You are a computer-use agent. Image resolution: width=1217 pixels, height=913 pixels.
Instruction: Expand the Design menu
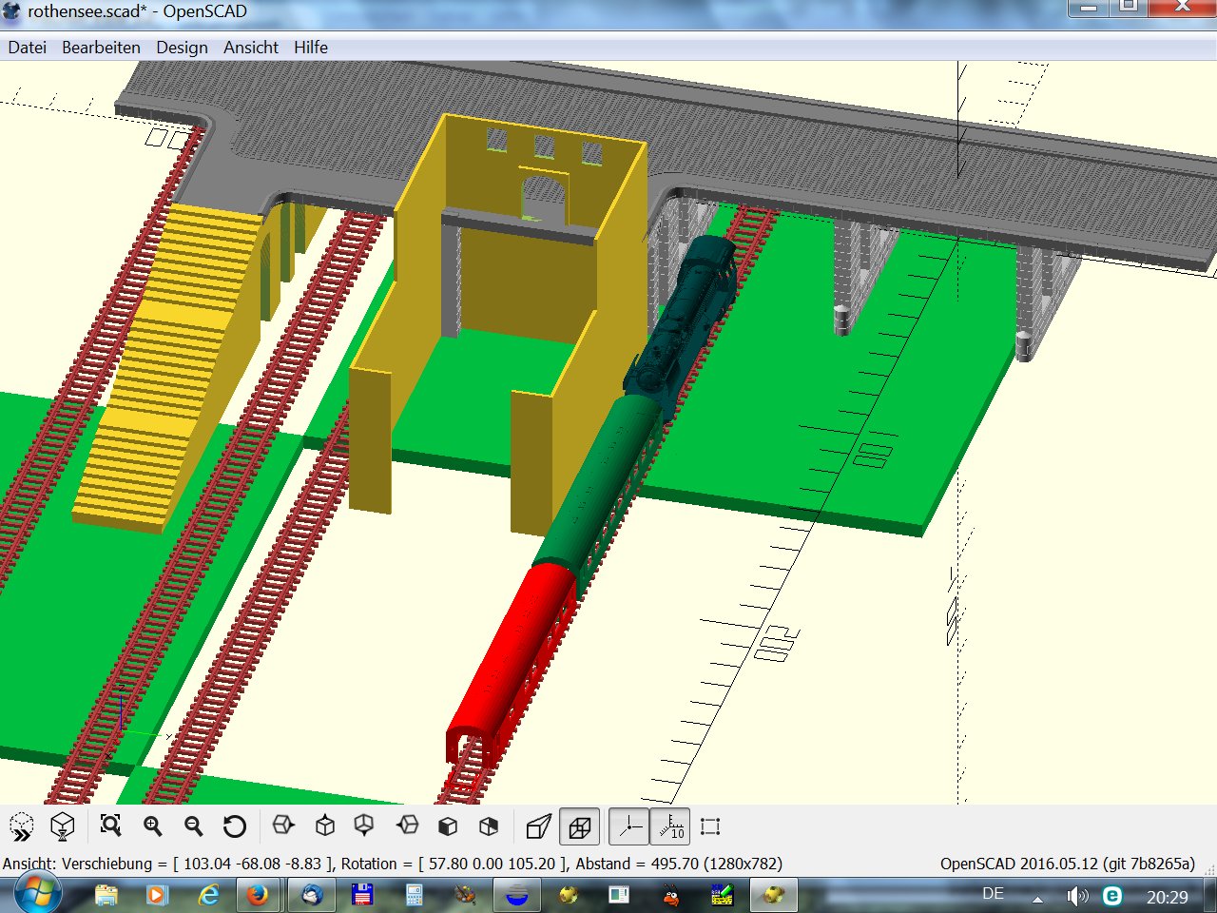(182, 48)
